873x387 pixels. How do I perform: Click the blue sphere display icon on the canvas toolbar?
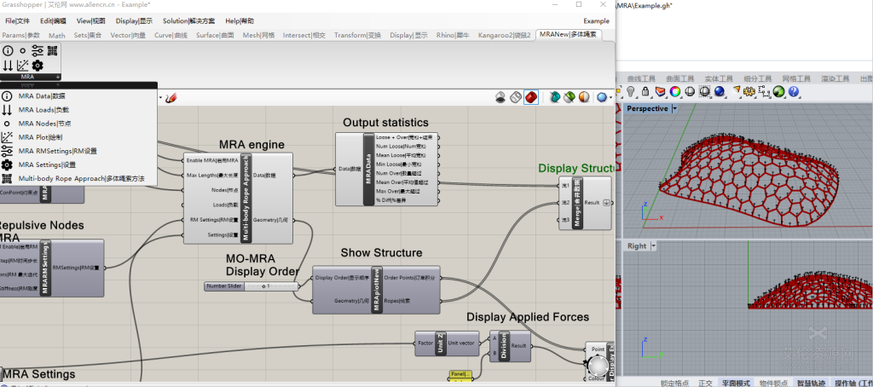[x=602, y=97]
